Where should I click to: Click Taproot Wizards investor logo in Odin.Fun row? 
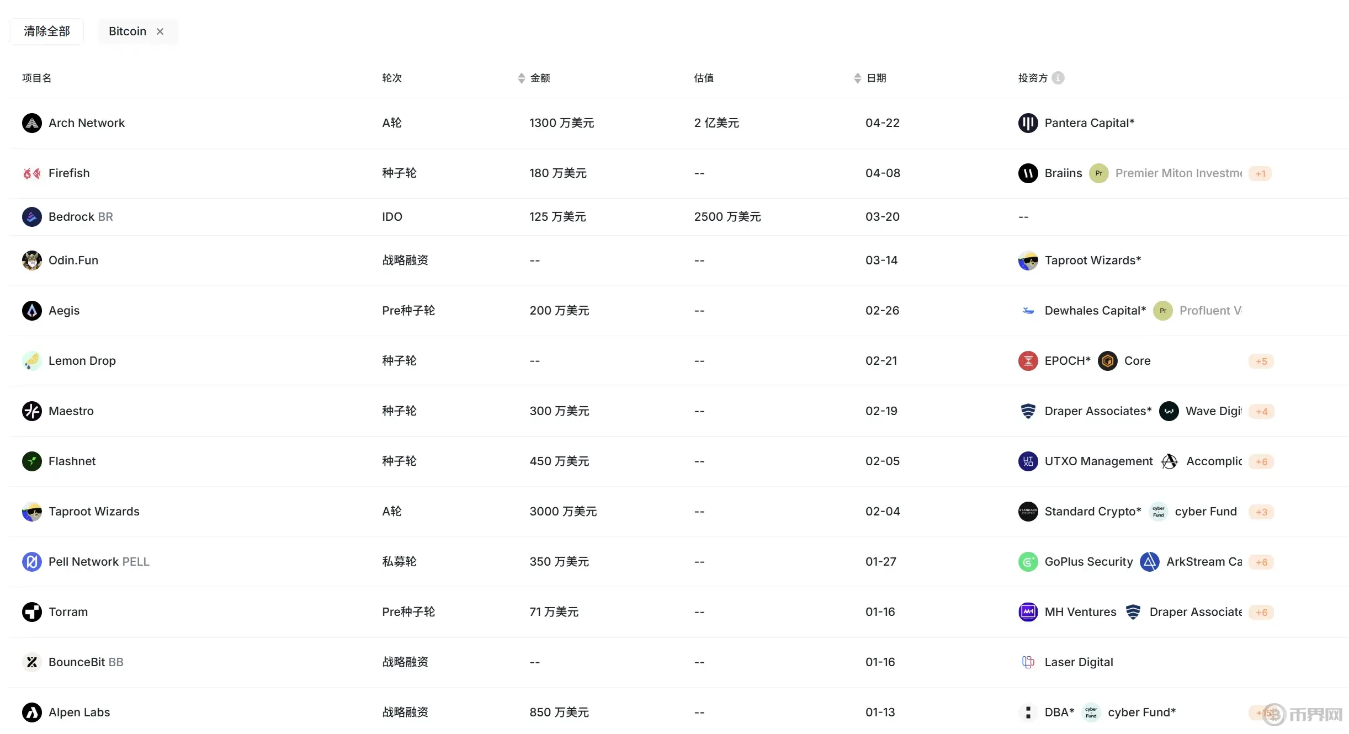tap(1028, 260)
